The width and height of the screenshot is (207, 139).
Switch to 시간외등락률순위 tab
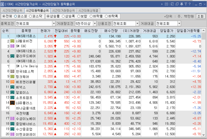tap(37, 11)
